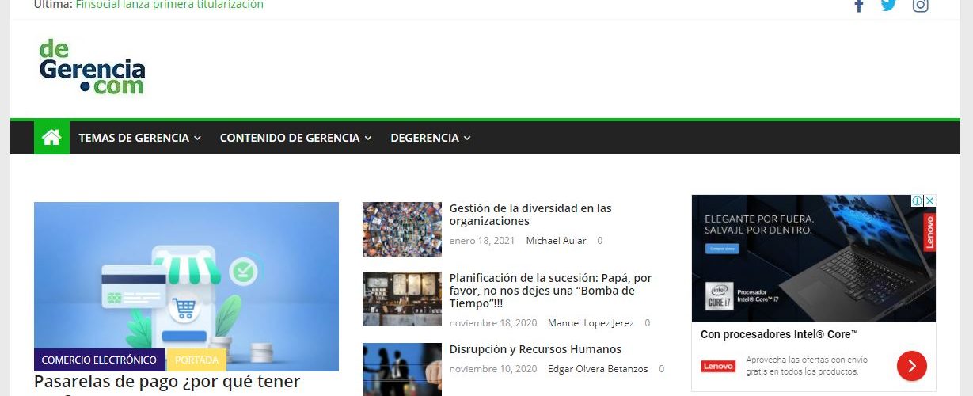Screen dimensions: 973x396
Task: Select the Portada category tag
Action: coord(196,360)
